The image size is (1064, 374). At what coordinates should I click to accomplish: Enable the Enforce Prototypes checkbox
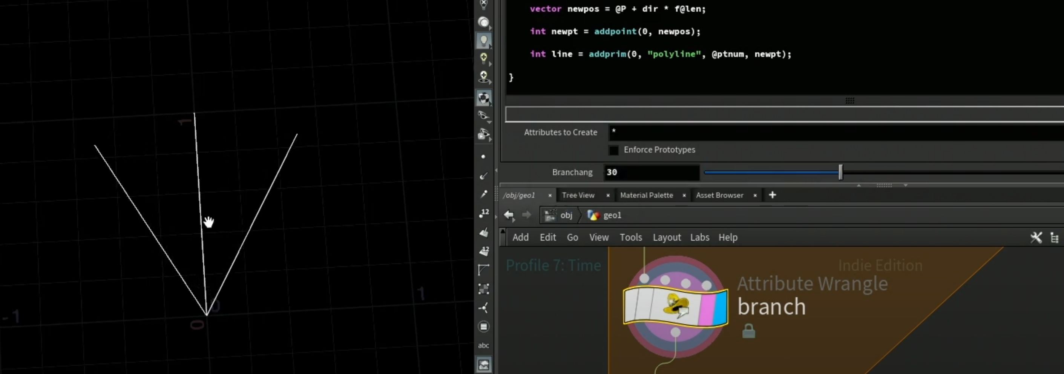click(613, 150)
